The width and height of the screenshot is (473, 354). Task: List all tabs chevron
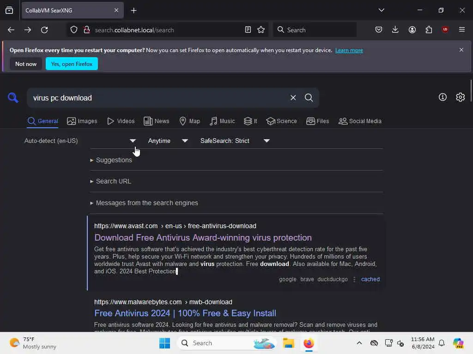tap(381, 10)
